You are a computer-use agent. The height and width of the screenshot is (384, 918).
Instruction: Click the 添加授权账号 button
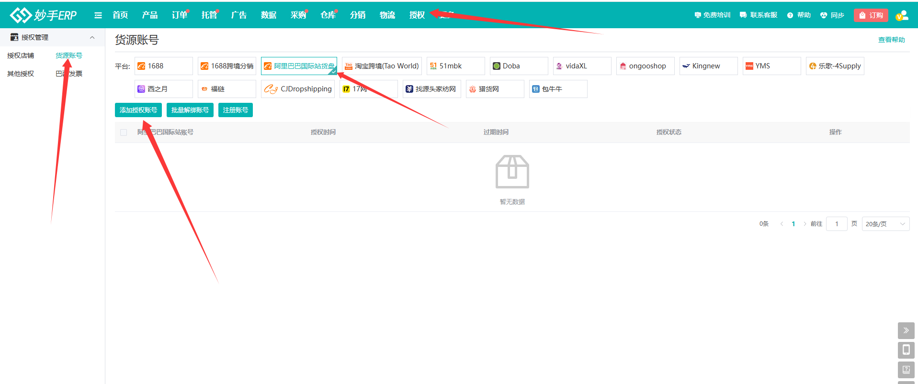[x=138, y=110]
